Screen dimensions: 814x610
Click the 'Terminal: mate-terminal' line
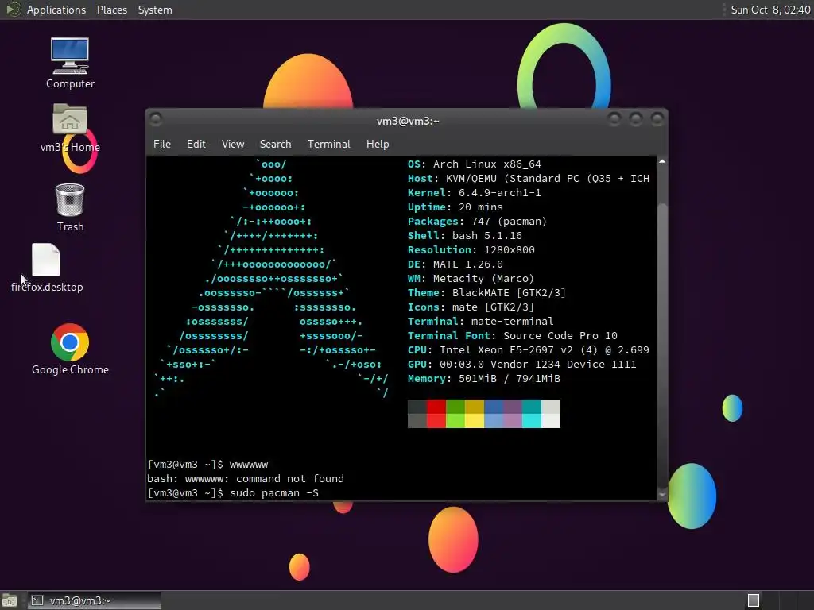click(x=480, y=321)
